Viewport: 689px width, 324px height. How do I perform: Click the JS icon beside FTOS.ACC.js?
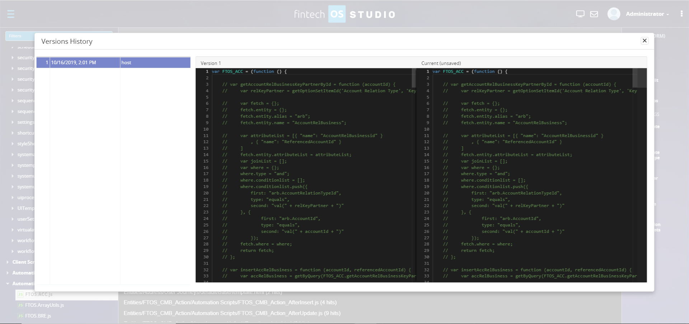[20, 295]
